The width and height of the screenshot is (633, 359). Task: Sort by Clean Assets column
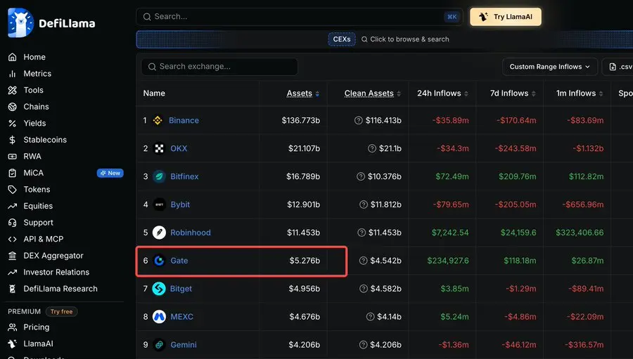click(x=372, y=93)
